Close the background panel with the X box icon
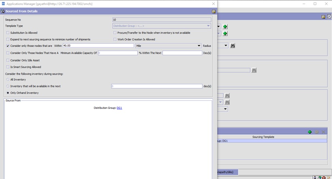This screenshot has height=179, width=332. (x=329, y=17)
